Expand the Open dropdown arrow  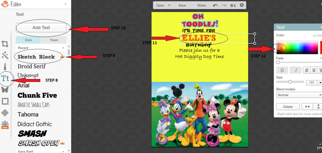click(169, 5)
